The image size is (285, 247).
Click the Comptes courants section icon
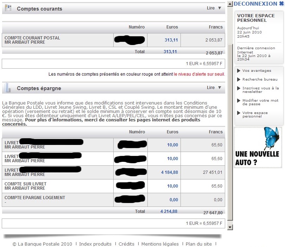click(x=8, y=8)
